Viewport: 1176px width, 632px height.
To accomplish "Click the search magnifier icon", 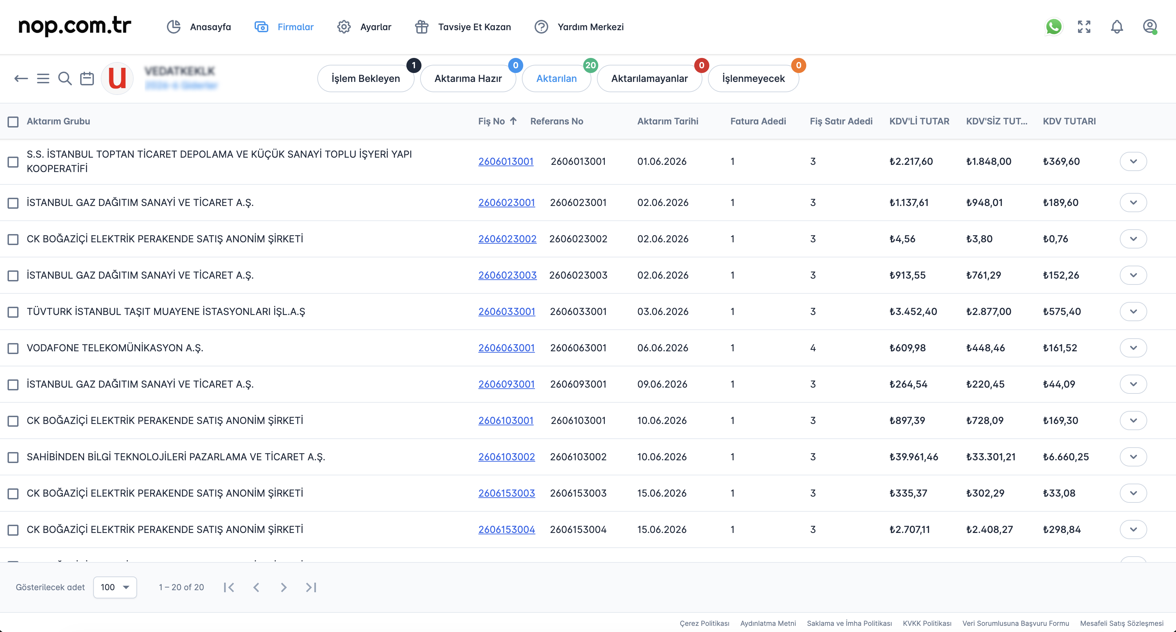I will click(65, 78).
